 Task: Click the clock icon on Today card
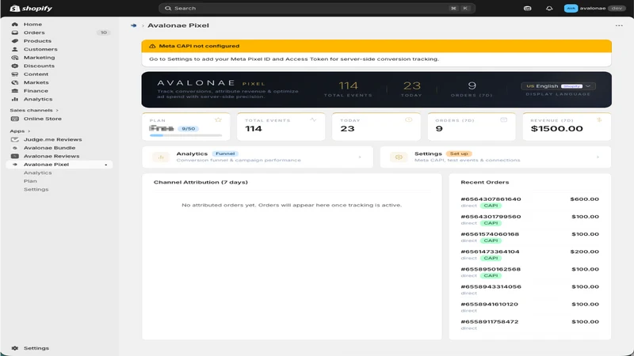click(x=408, y=120)
